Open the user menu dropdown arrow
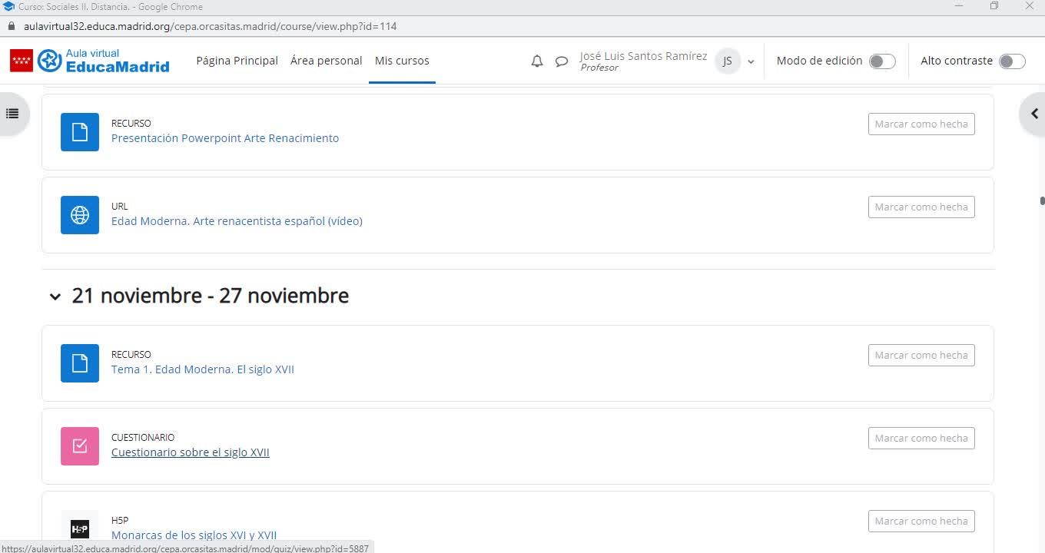The image size is (1045, 553). pos(751,61)
